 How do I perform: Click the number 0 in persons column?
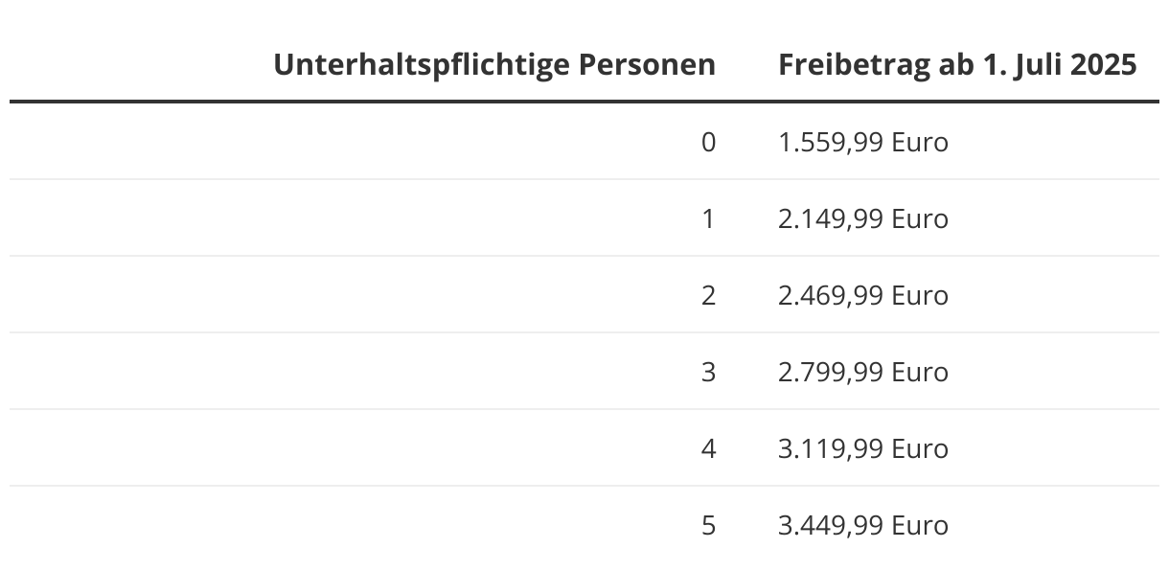pos(708,143)
